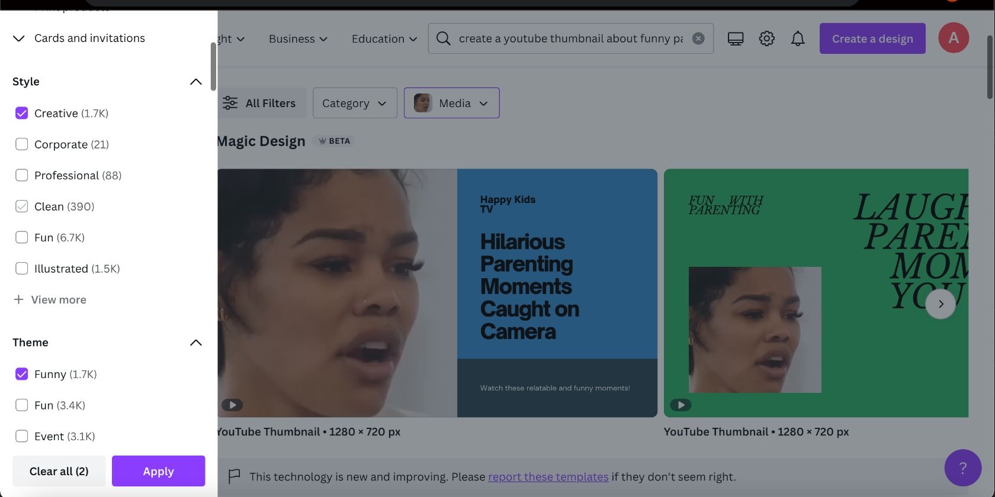
Task: Open the Category dropdown
Action: click(x=355, y=103)
